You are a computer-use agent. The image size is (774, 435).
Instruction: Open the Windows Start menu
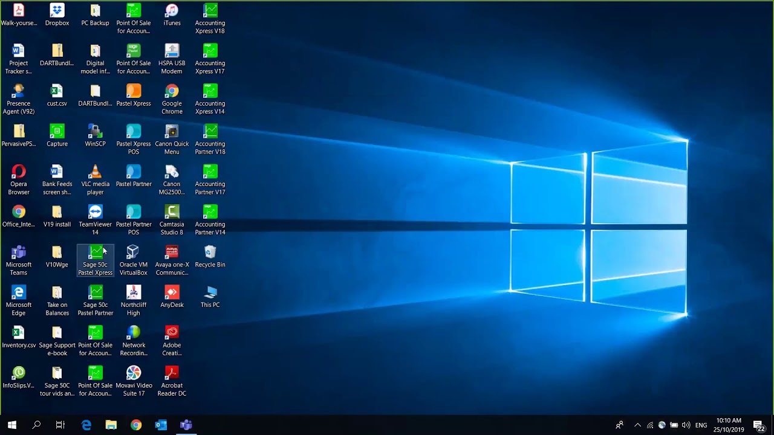coord(12,425)
